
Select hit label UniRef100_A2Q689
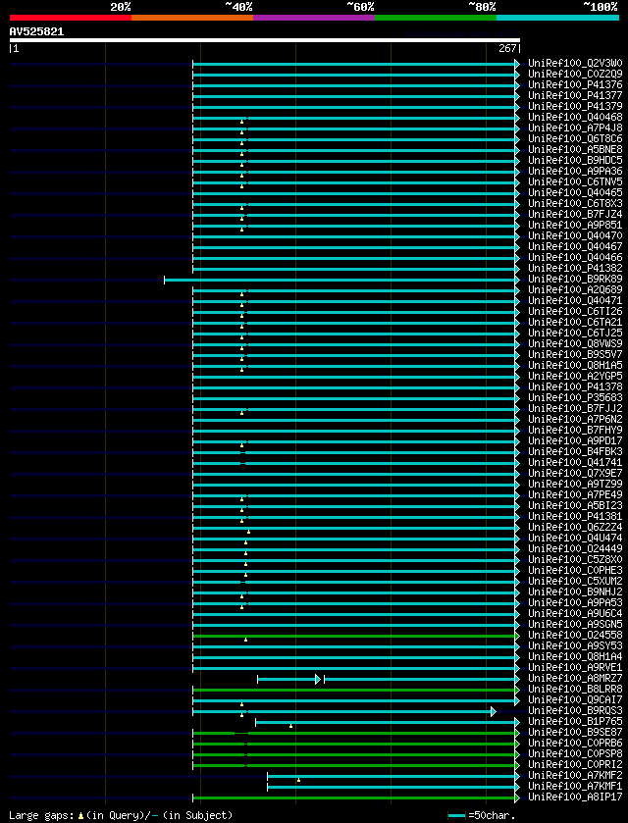click(575, 289)
